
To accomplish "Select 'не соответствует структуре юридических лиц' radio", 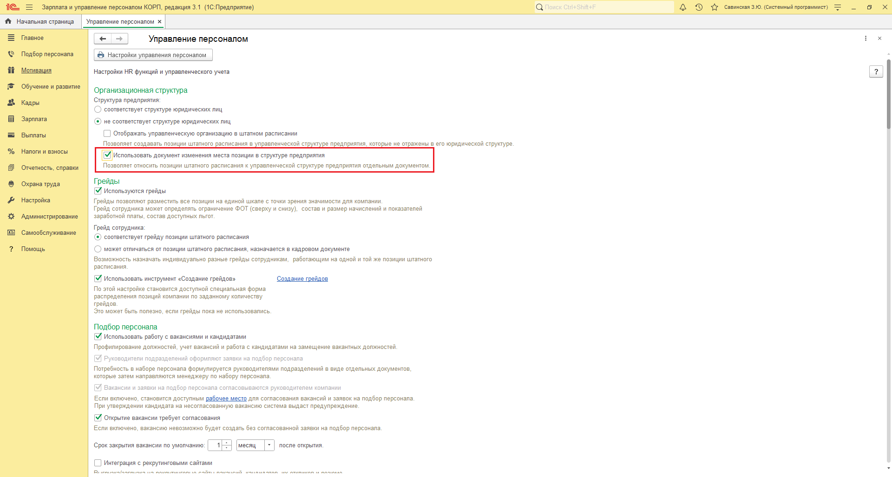I will 98,122.
